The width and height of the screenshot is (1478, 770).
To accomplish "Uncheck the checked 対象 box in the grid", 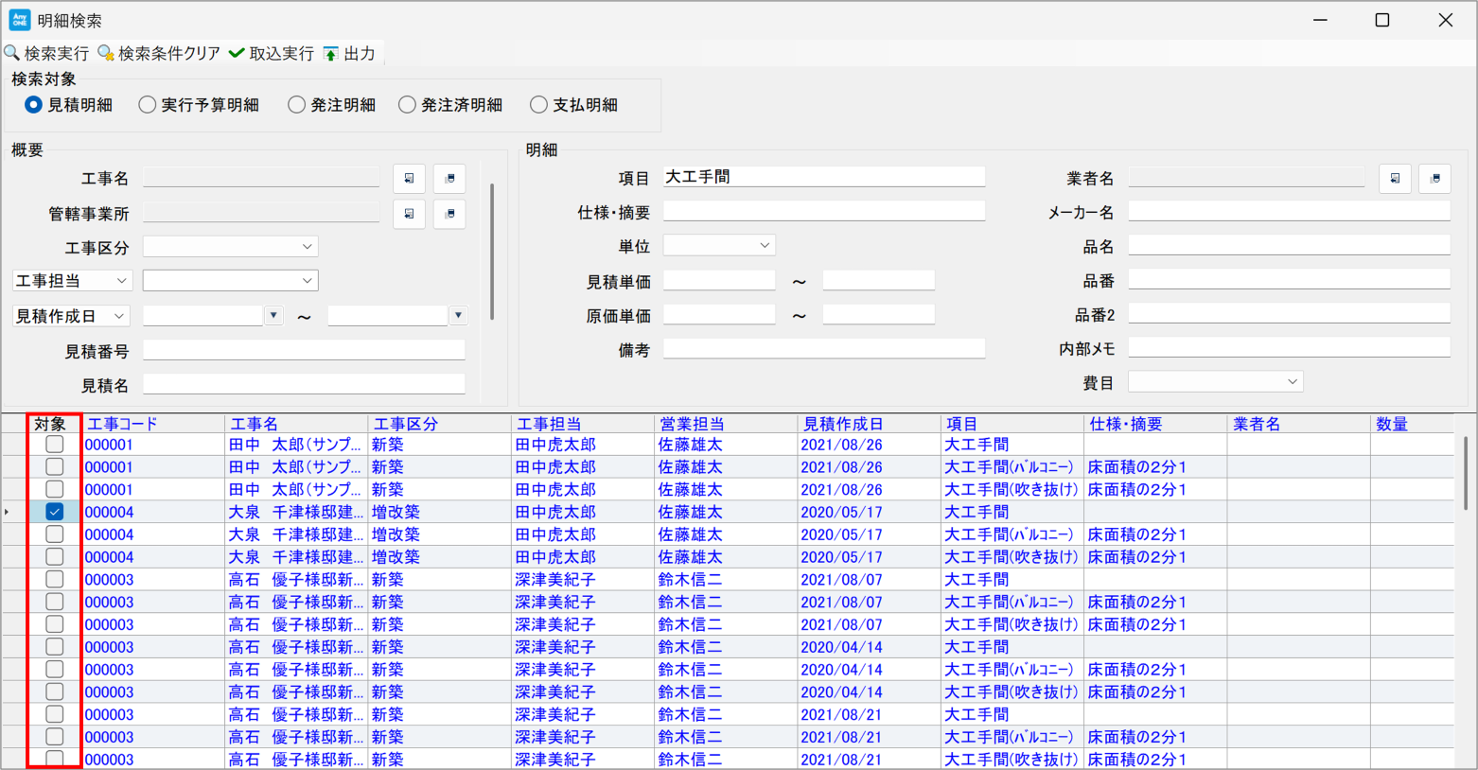I will 55,512.
